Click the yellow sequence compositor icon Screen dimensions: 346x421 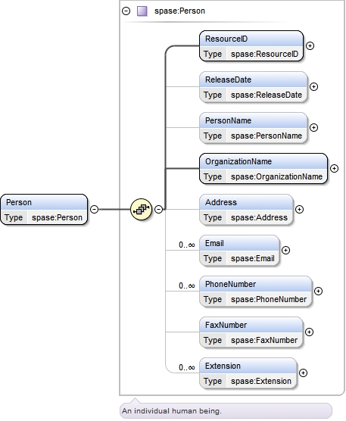tap(141, 209)
